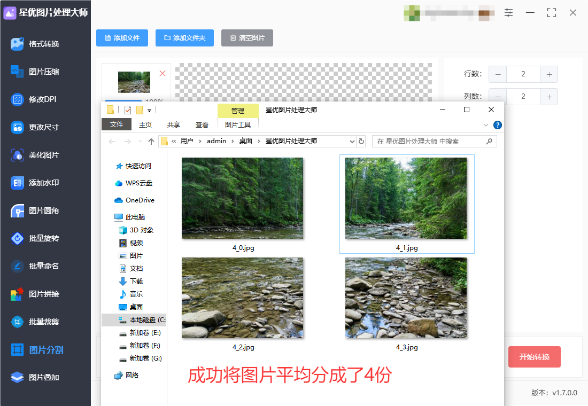Click the 添加文件夹 button
Image resolution: width=588 pixels, height=406 pixels.
[185, 38]
